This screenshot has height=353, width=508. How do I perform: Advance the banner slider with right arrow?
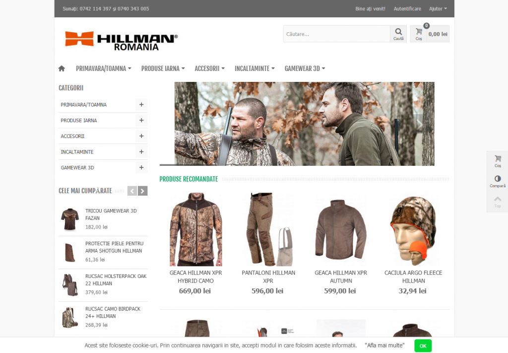pyautogui.click(x=419, y=124)
